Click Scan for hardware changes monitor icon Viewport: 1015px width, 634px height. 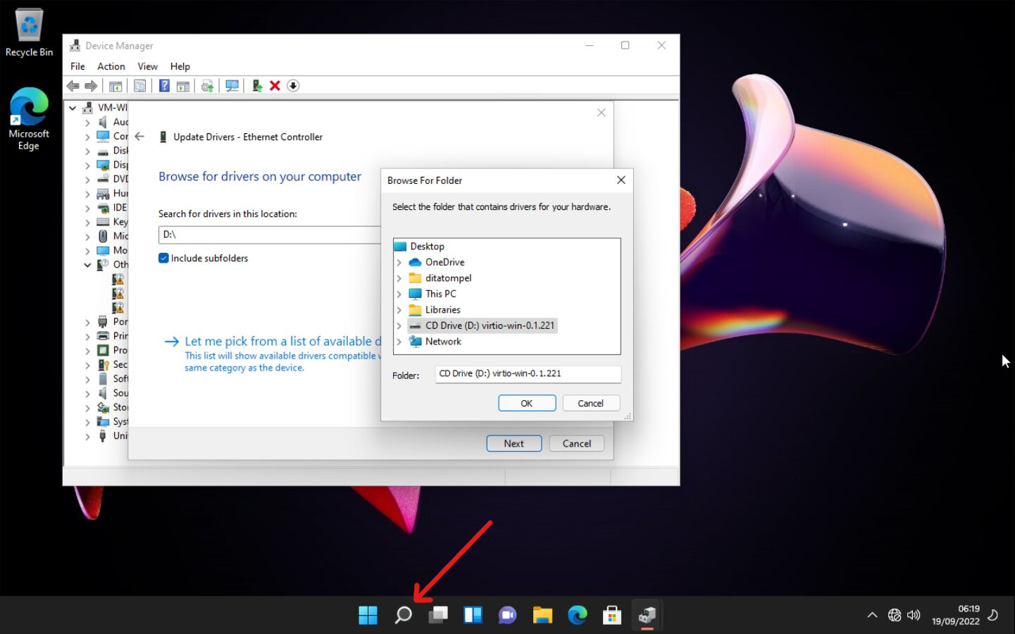(232, 86)
